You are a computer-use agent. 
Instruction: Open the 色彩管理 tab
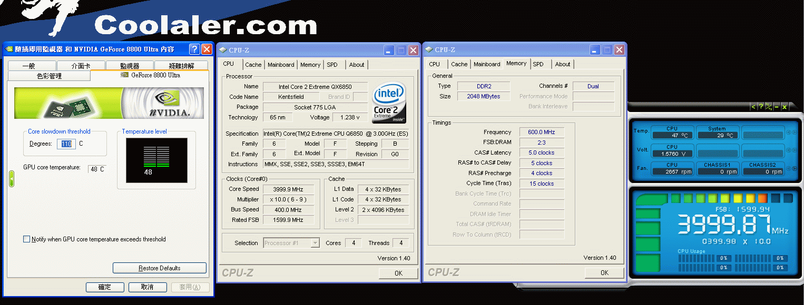tap(49, 76)
